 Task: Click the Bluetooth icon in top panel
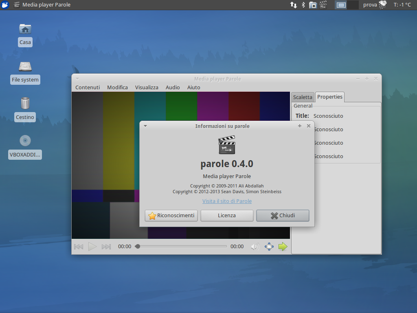(x=303, y=5)
